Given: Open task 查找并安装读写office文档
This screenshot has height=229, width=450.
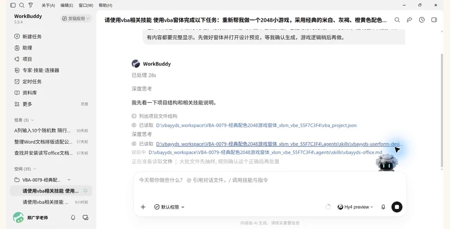Looking at the screenshot, I should point(51,153).
